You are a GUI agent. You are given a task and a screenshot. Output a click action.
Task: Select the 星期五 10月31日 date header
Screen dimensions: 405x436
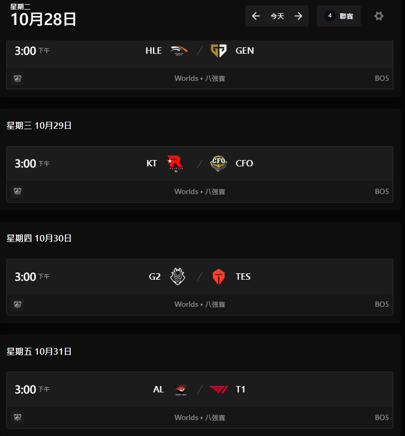tap(39, 351)
